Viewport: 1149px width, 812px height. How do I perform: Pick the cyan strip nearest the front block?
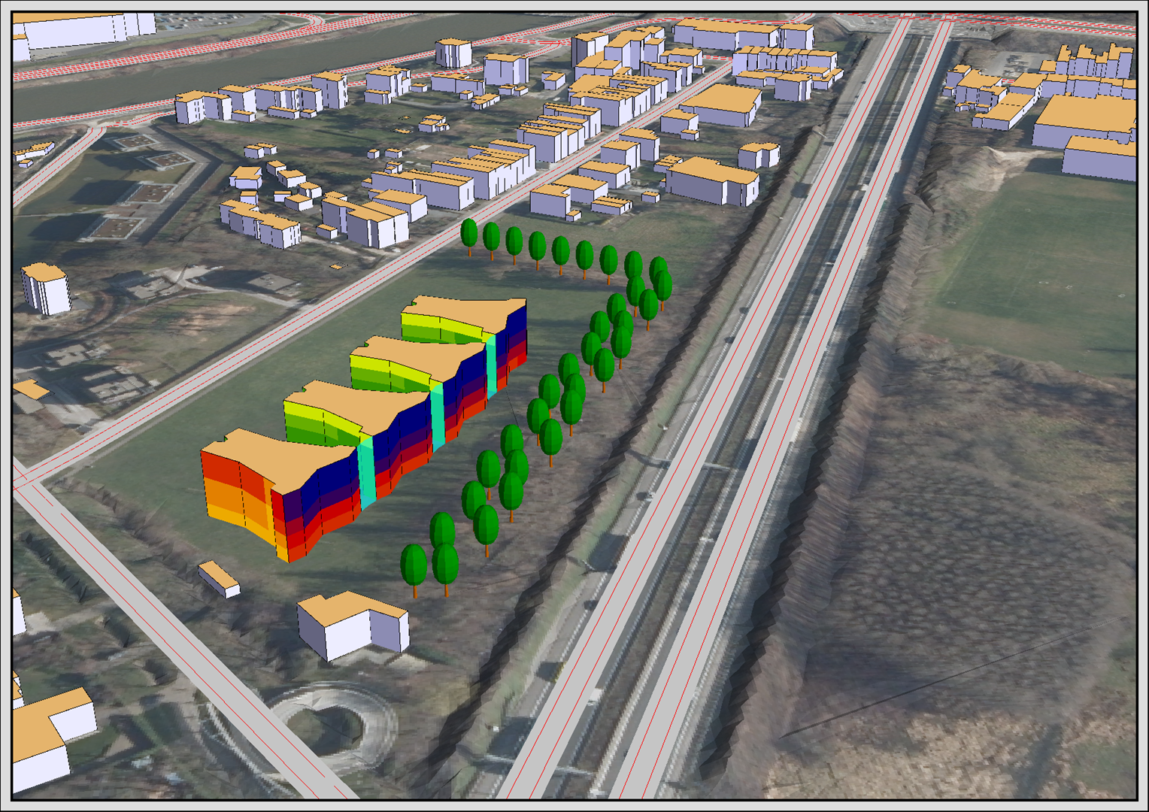coord(367,474)
